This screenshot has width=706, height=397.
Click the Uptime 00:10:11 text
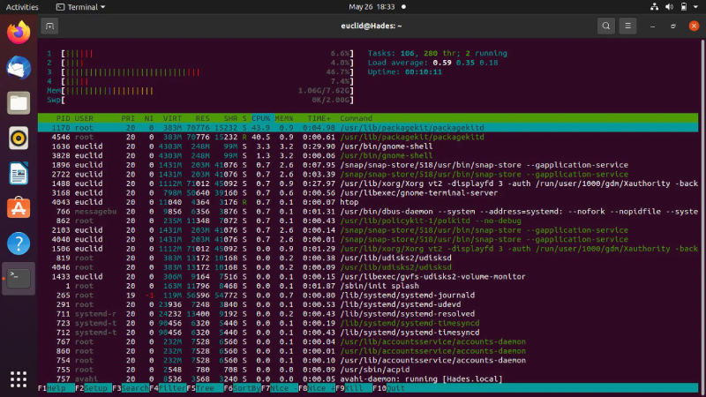405,72
